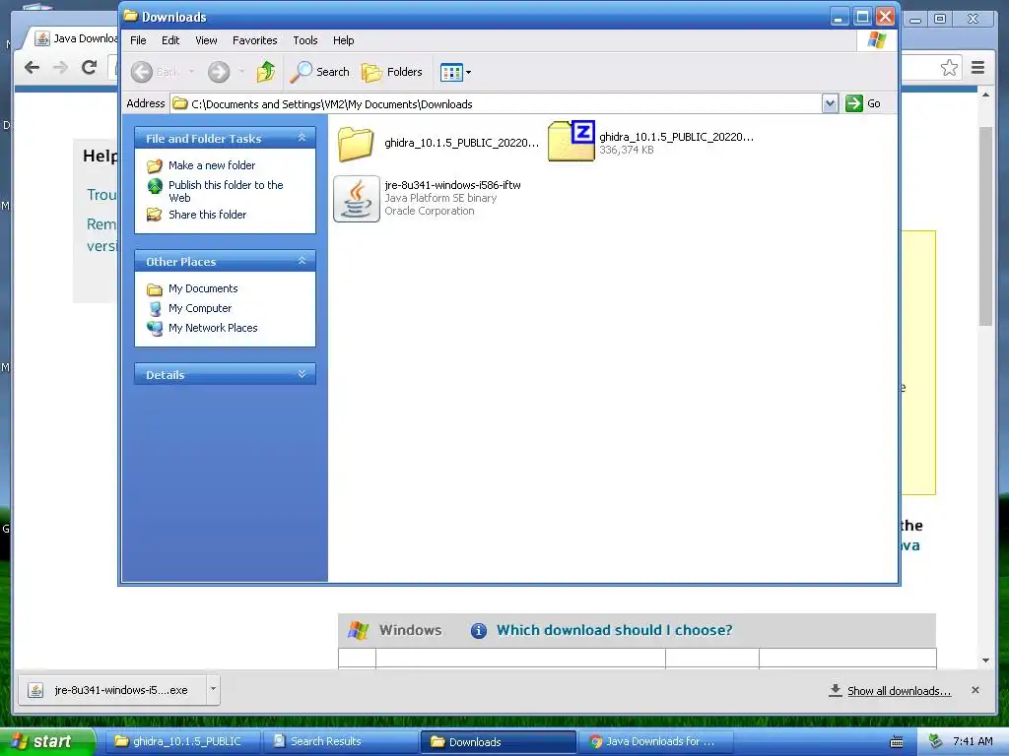Image resolution: width=1009 pixels, height=756 pixels.
Task: Expand the Details panel
Action: point(302,373)
